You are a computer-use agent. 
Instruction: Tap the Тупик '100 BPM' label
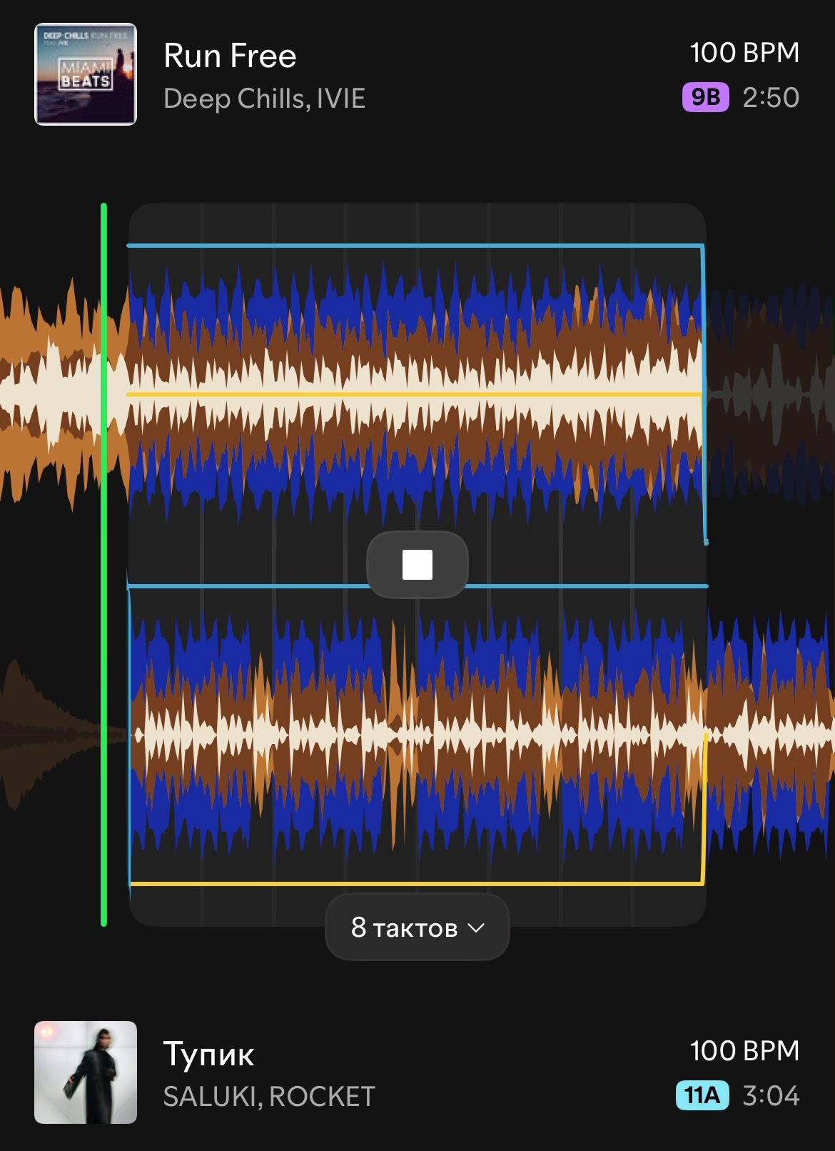[x=744, y=1051]
